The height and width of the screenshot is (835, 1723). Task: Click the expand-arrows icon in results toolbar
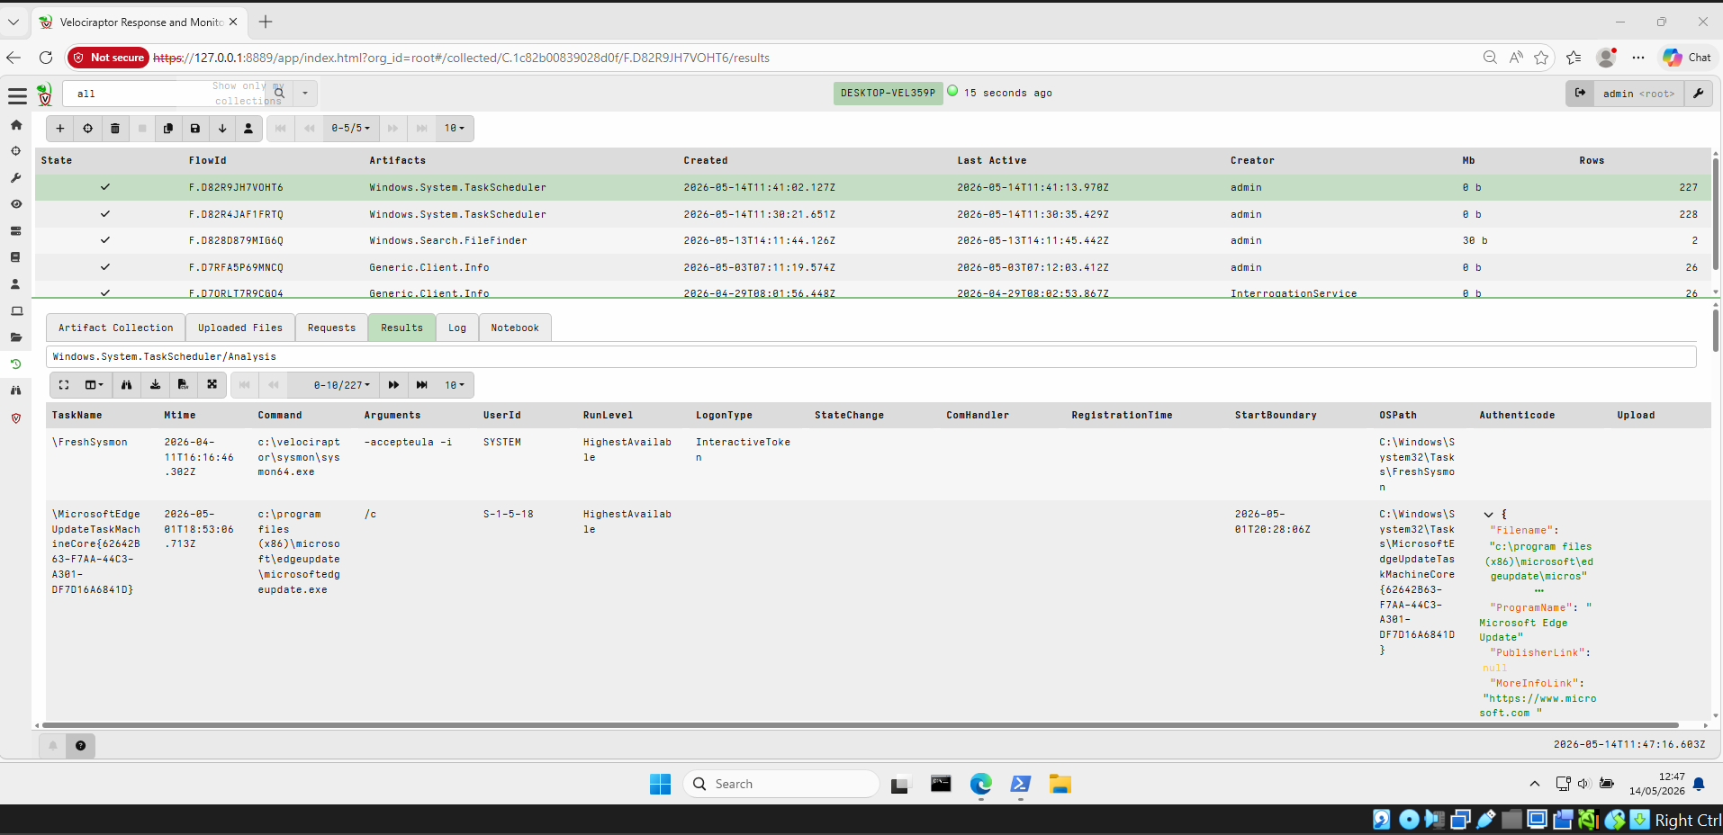212,385
